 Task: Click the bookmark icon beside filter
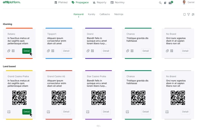[184, 15]
